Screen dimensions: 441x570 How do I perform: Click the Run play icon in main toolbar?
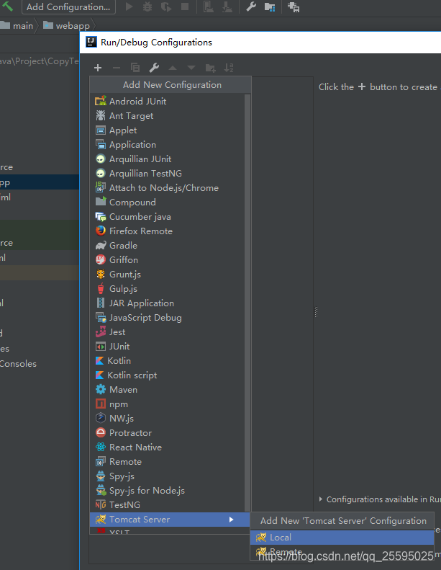pyautogui.click(x=129, y=6)
